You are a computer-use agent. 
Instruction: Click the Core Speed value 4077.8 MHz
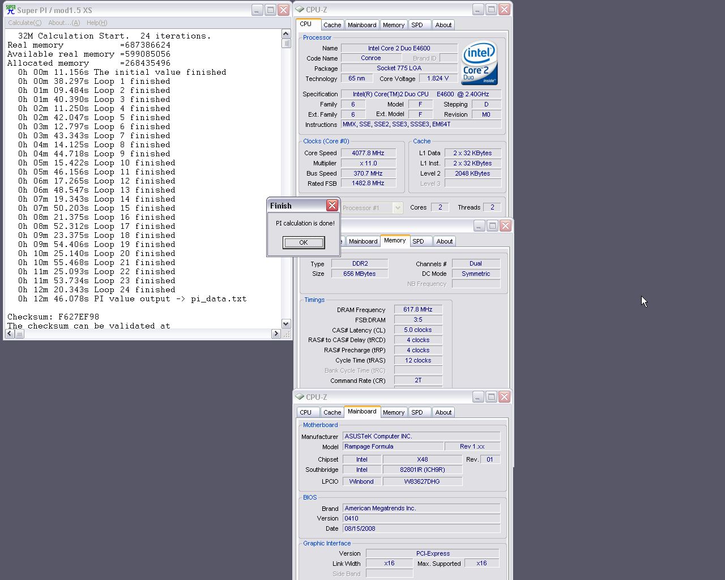tap(368, 153)
